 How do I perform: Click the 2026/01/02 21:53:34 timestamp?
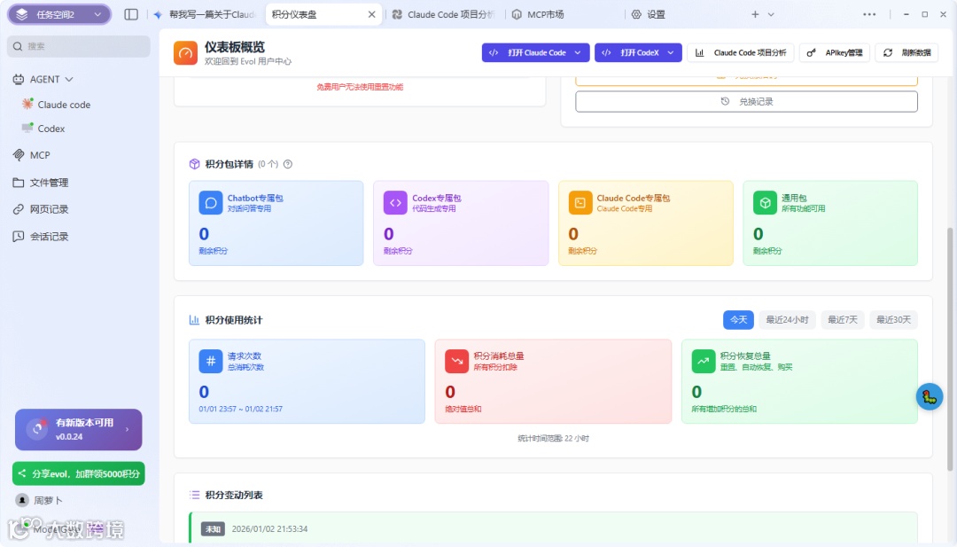pyautogui.click(x=269, y=528)
